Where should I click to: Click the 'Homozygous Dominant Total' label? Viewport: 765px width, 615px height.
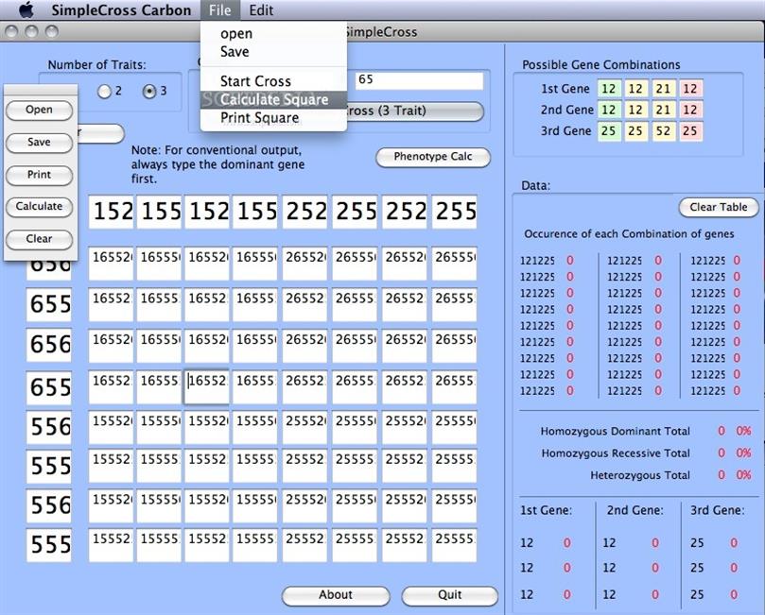(616, 432)
